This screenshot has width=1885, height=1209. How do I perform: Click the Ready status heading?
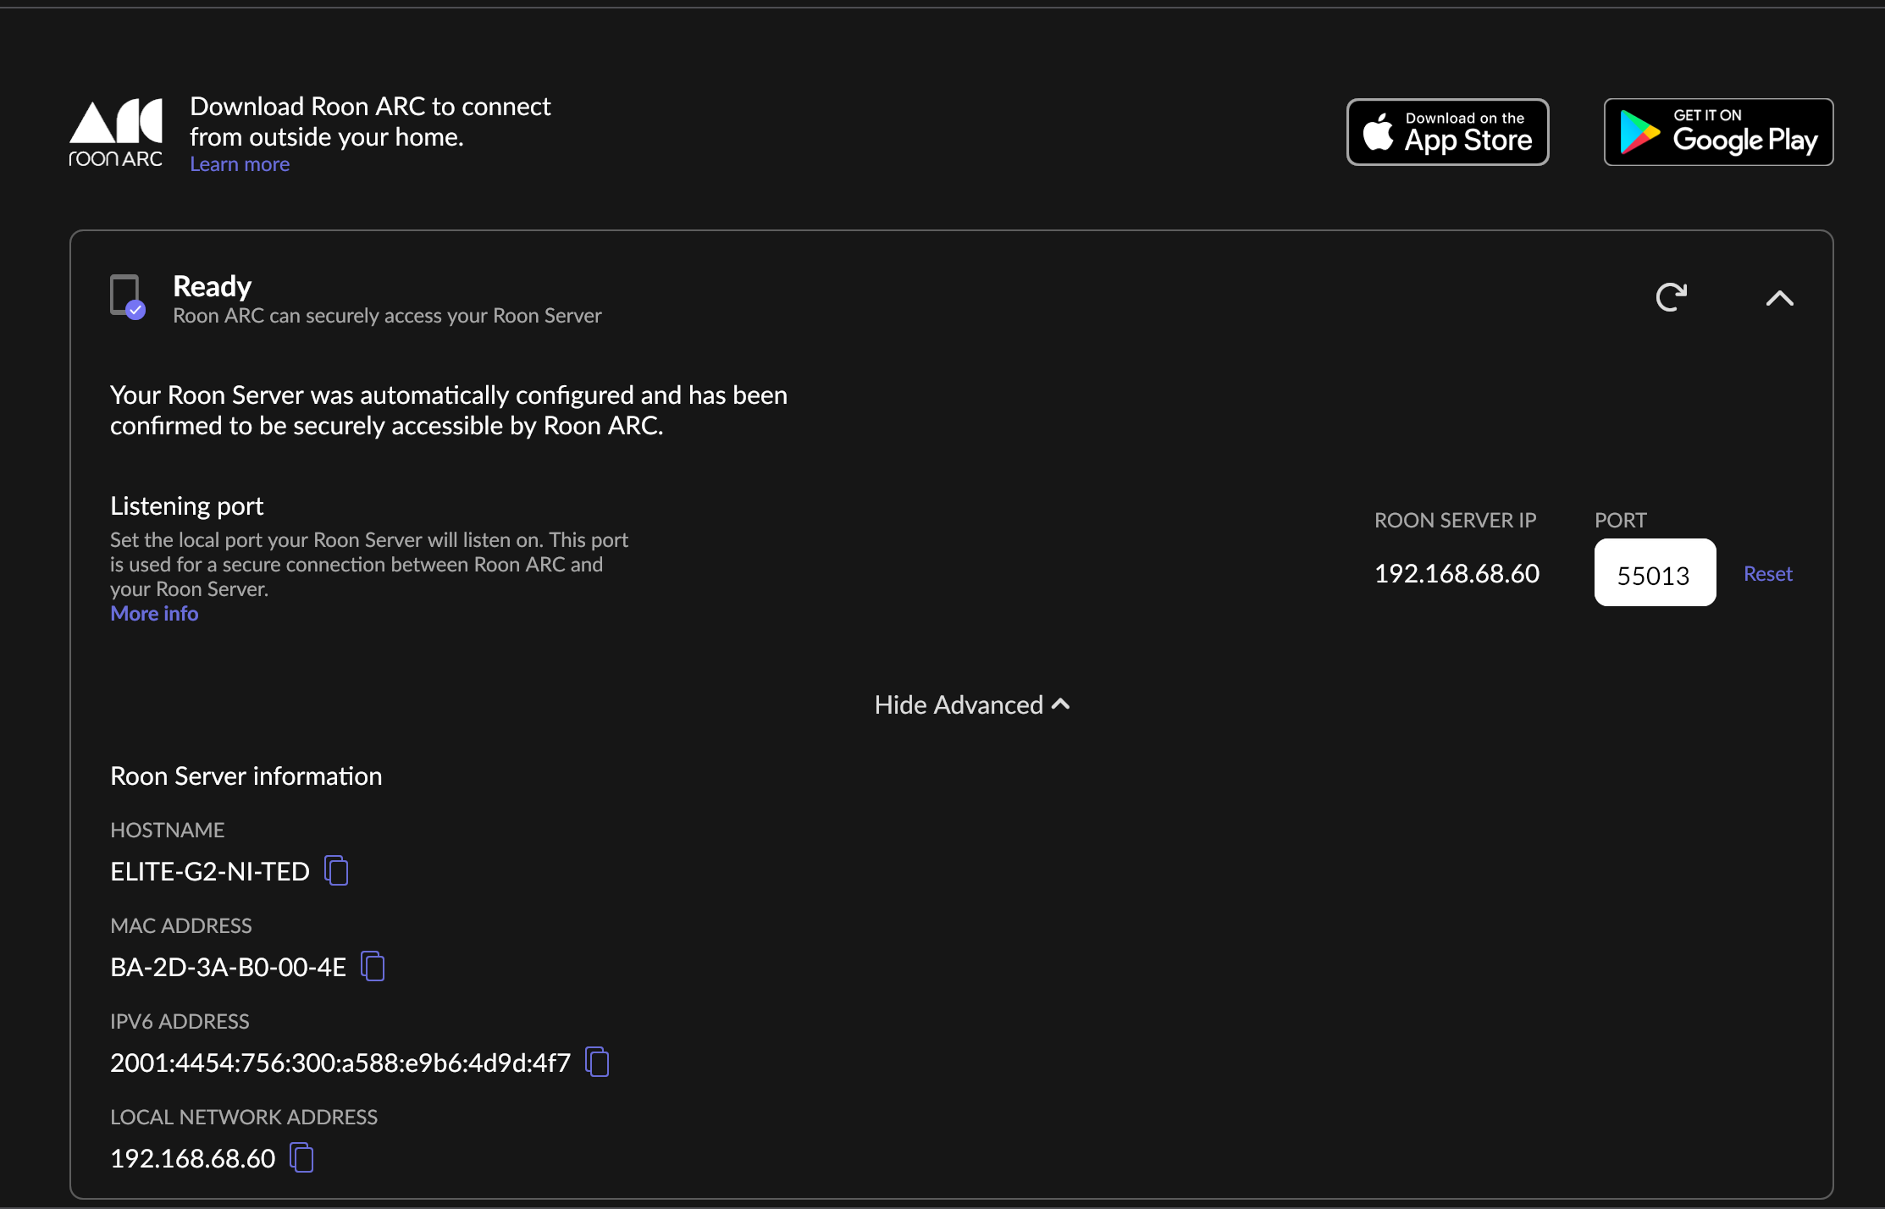[212, 286]
